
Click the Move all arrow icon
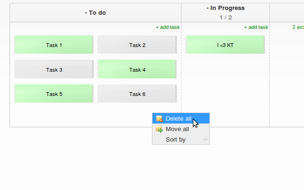point(159,129)
